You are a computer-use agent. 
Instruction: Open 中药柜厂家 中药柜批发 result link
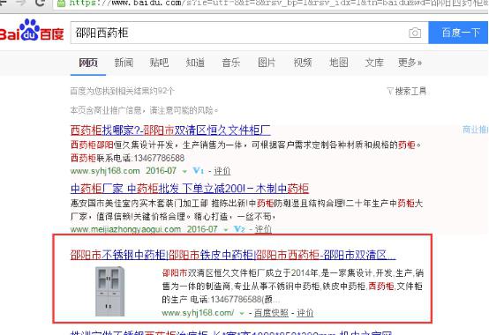pyautogui.click(x=190, y=189)
